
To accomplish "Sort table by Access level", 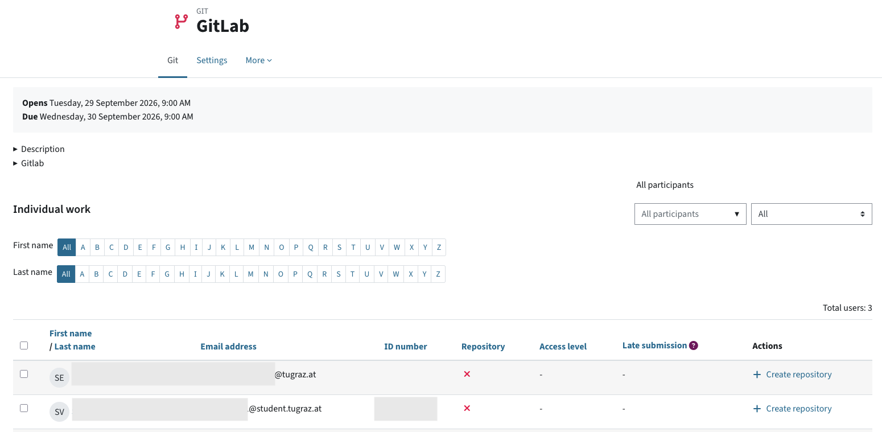I will coord(563,347).
